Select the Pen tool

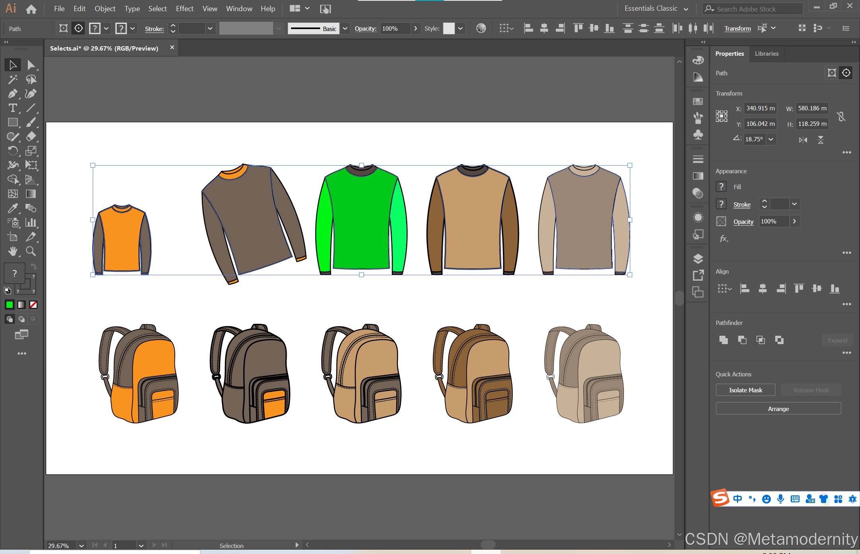(12, 94)
